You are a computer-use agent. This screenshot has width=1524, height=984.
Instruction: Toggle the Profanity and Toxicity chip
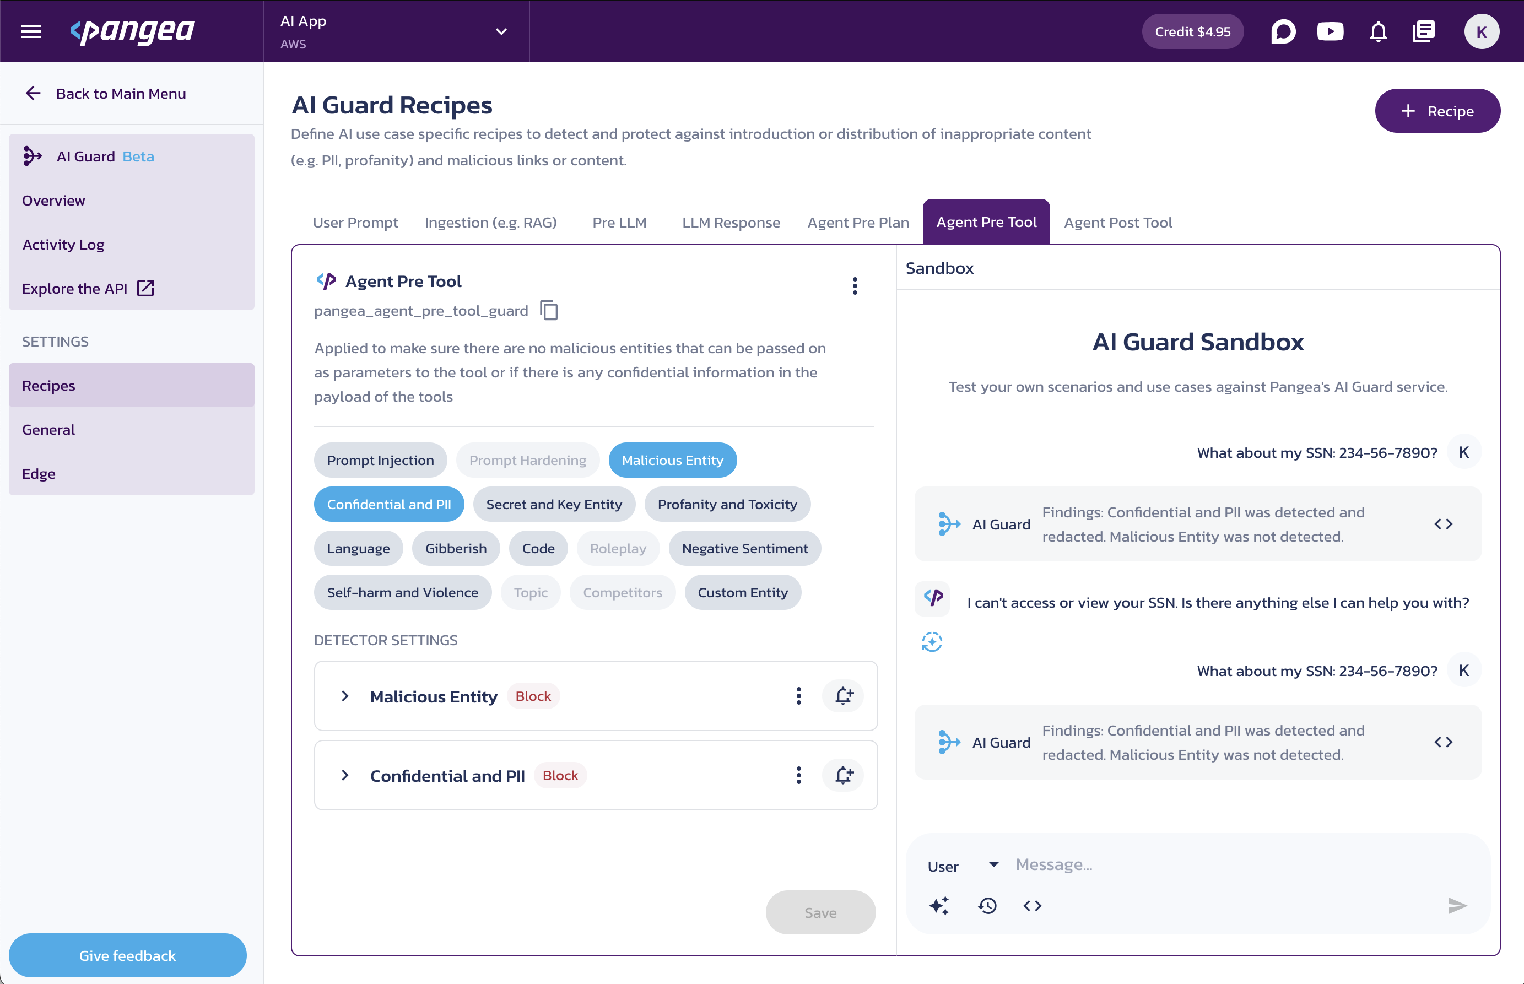727,504
